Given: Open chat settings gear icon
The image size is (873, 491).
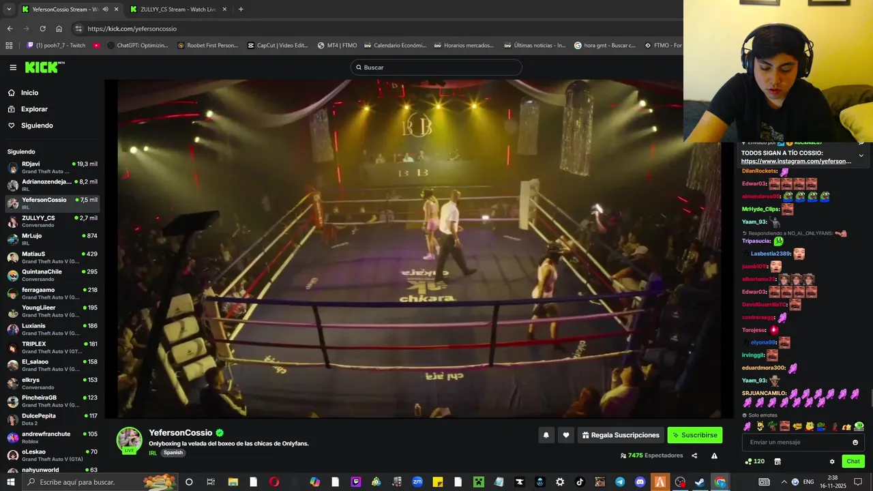Looking at the screenshot, I should click(x=832, y=462).
